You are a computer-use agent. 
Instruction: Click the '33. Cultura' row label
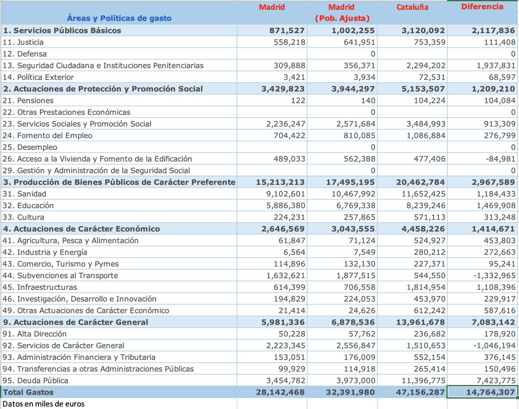[23, 217]
